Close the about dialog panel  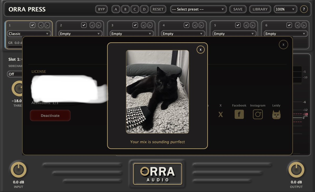pos(283,44)
